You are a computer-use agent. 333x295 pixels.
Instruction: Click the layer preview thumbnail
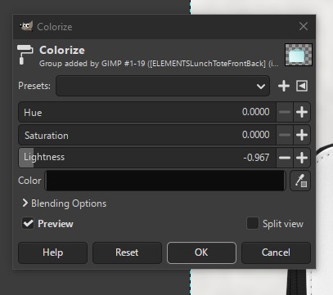(299, 55)
